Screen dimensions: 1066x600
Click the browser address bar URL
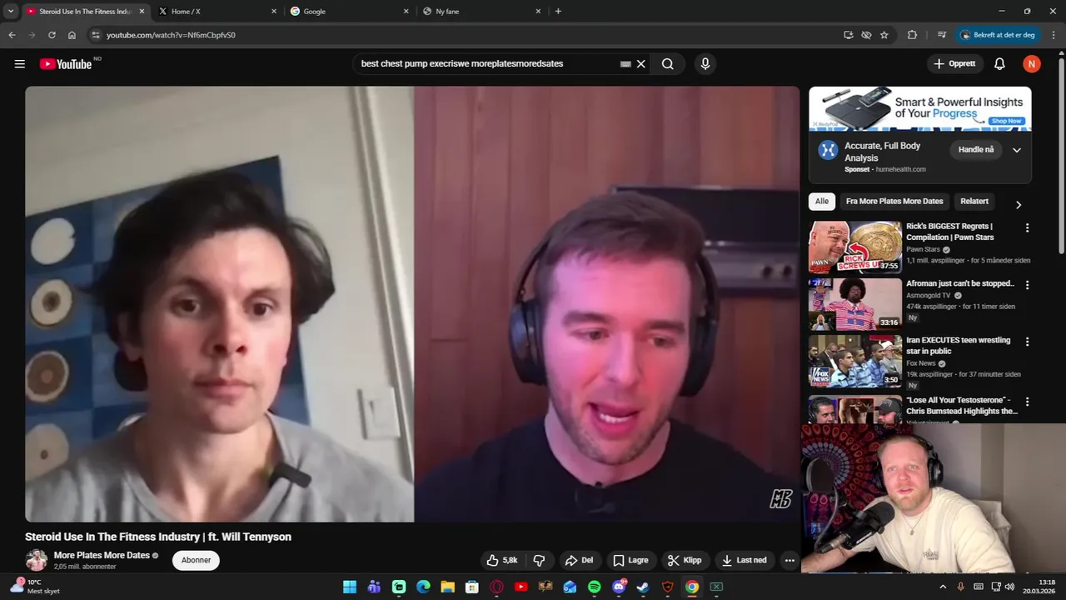tap(171, 35)
